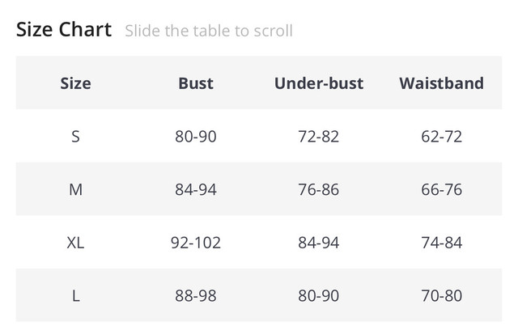Click the M under-bust value 76-86

click(319, 189)
